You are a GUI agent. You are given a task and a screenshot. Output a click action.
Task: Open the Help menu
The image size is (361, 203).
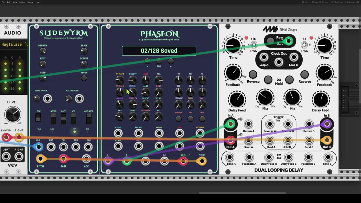[38, 2]
